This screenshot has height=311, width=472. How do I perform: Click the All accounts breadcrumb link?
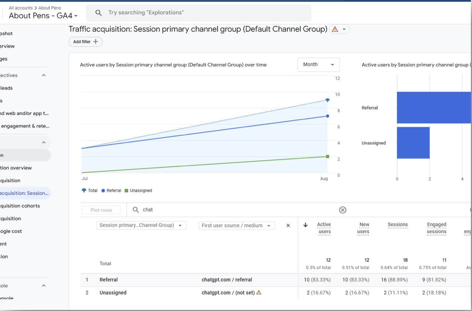tap(21, 8)
